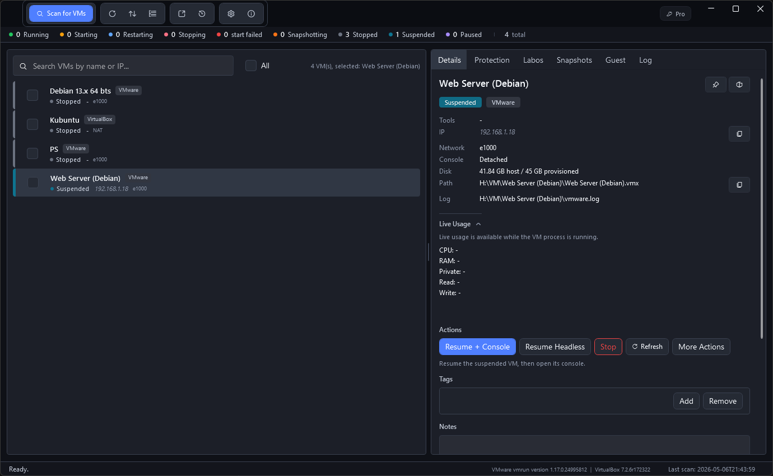Click the circular refresh arrow toolbar icon
This screenshot has height=476, width=773.
pyautogui.click(x=112, y=13)
